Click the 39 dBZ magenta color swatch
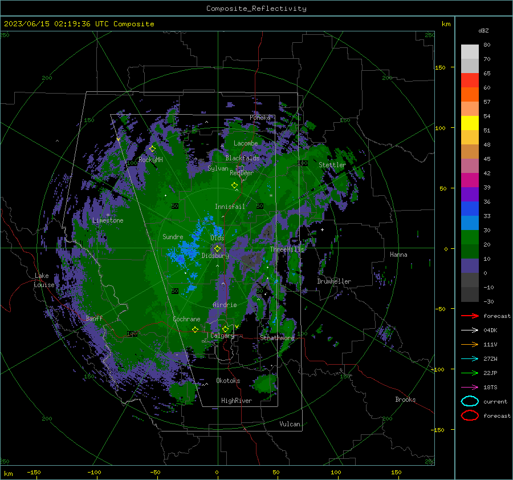 point(470,180)
